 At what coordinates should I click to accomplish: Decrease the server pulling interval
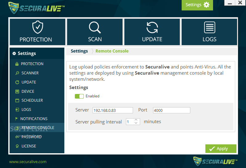pyautogui.click(x=136, y=123)
